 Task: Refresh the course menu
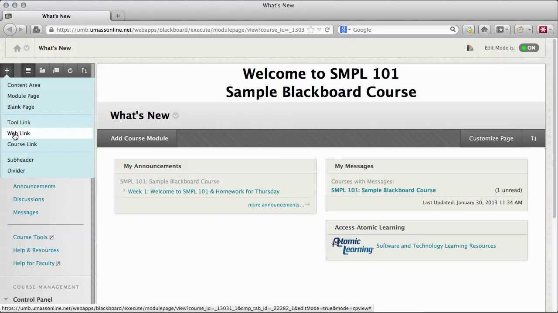tap(70, 70)
